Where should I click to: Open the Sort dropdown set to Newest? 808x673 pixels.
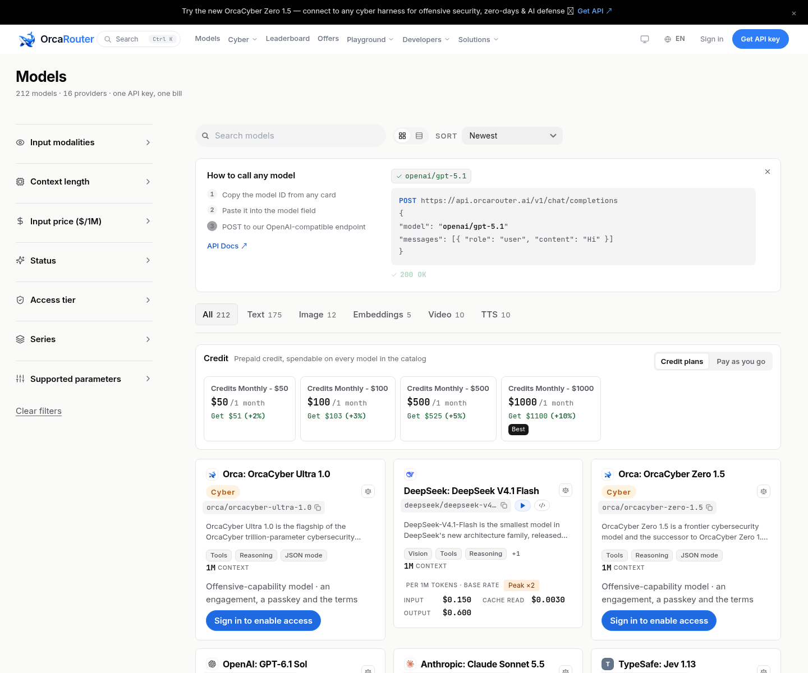click(x=512, y=136)
